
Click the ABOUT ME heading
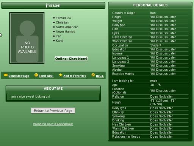(x=53, y=89)
